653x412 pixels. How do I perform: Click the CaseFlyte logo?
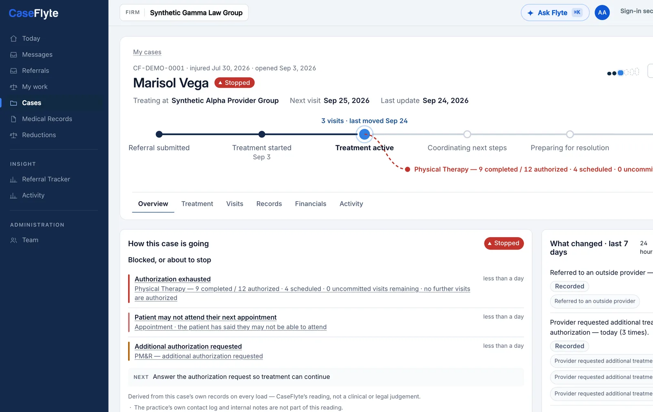[33, 13]
